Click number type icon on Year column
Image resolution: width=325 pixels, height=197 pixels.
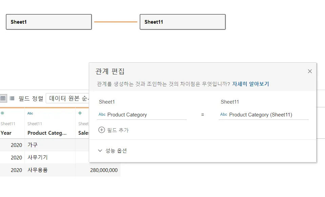click(2, 113)
